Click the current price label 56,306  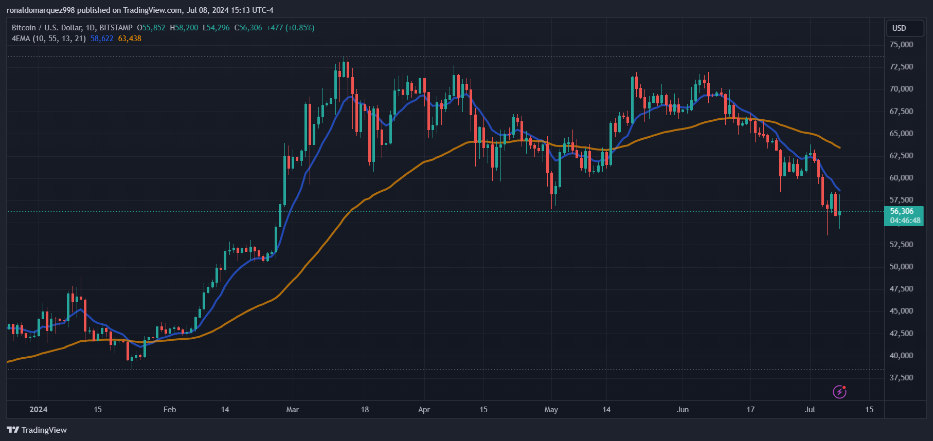[x=902, y=211]
